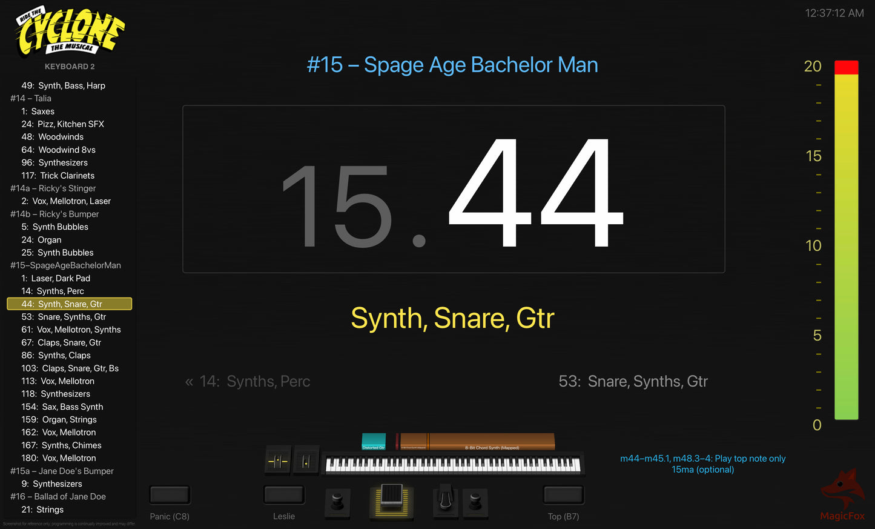Click the volume level meter bar

pos(846,242)
